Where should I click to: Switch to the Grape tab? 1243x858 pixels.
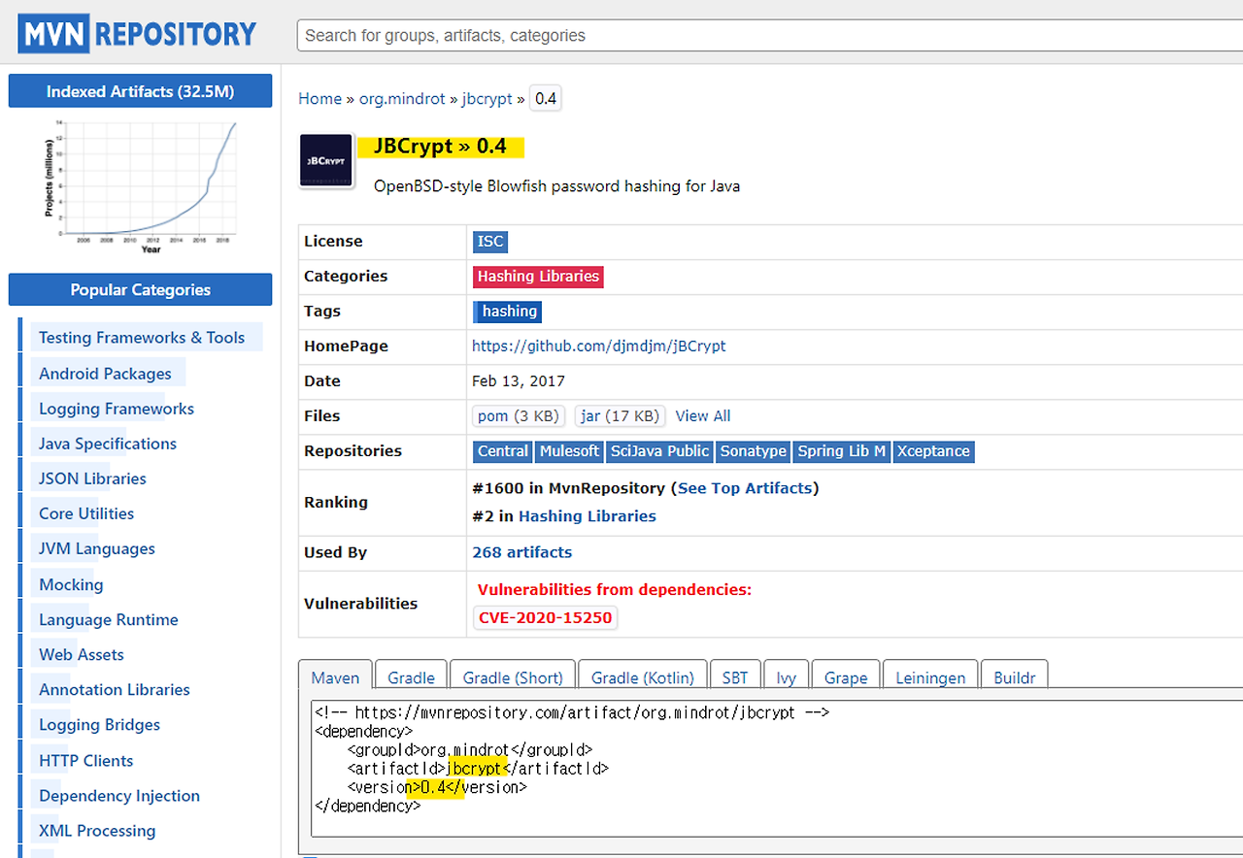click(x=846, y=676)
